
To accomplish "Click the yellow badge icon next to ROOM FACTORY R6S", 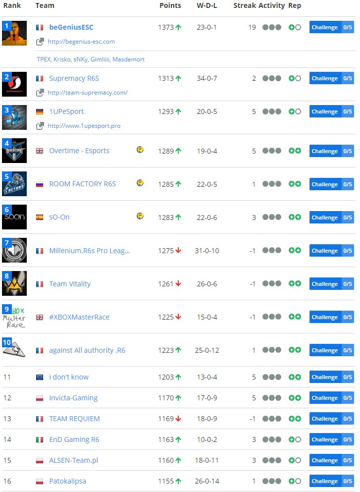I will (x=140, y=183).
